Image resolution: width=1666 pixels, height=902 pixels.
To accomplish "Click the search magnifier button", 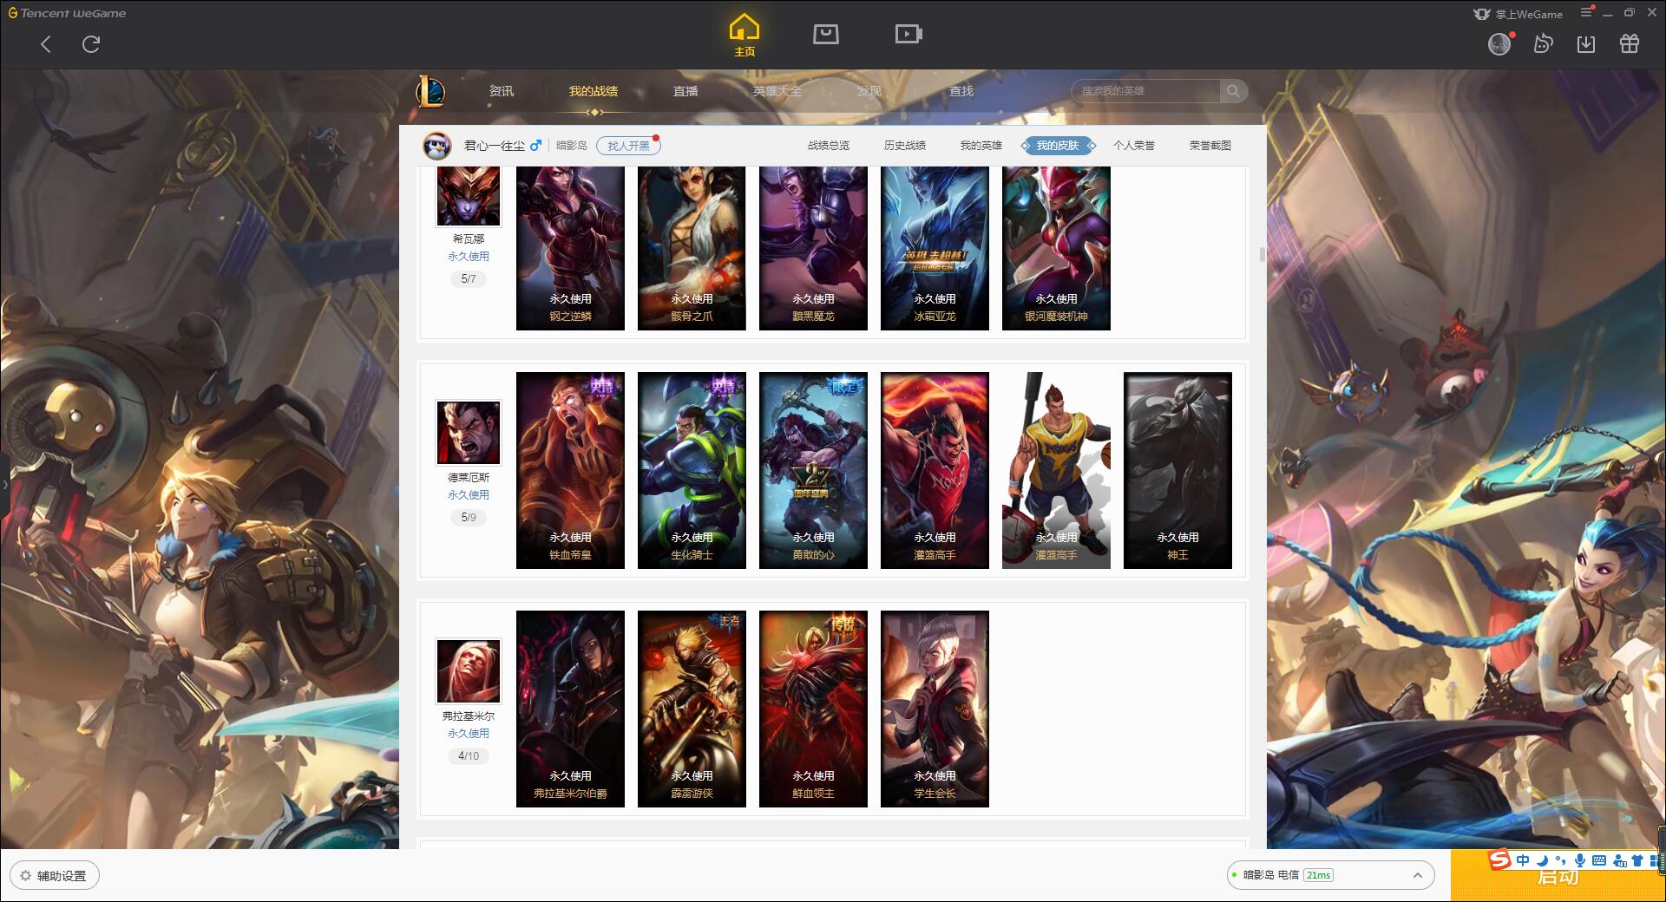I will (x=1233, y=91).
